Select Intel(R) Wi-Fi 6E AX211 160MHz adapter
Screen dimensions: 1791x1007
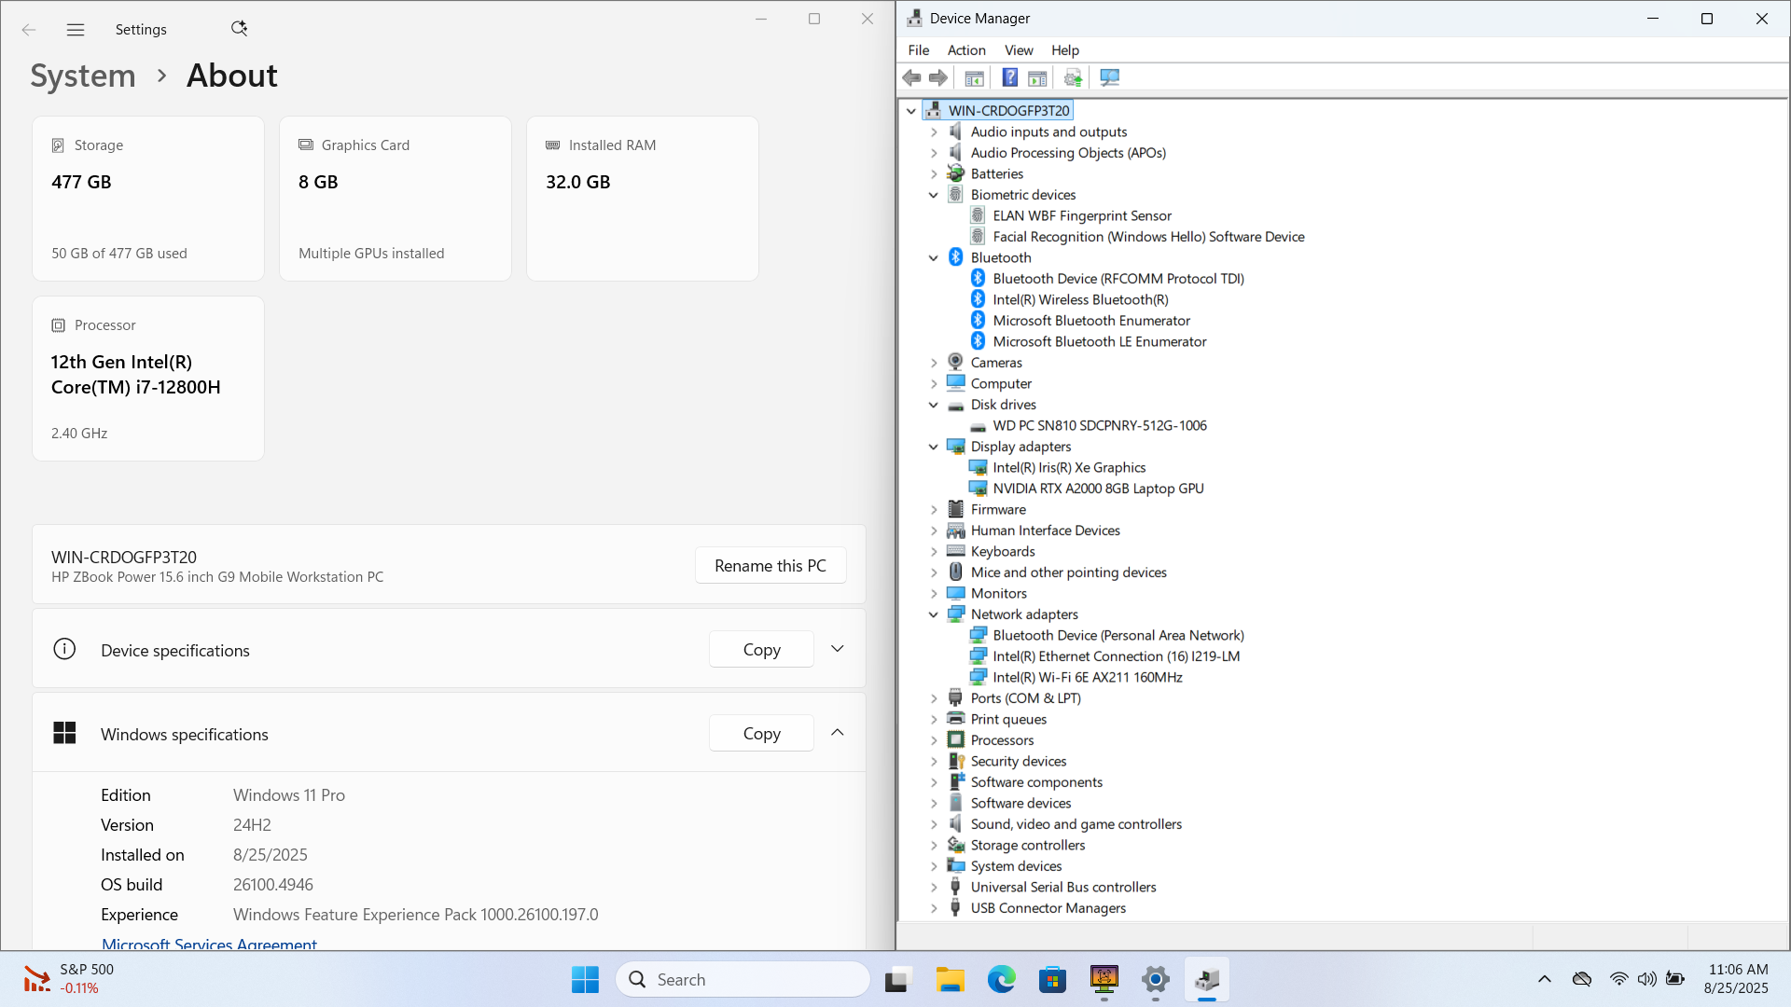(x=1087, y=677)
